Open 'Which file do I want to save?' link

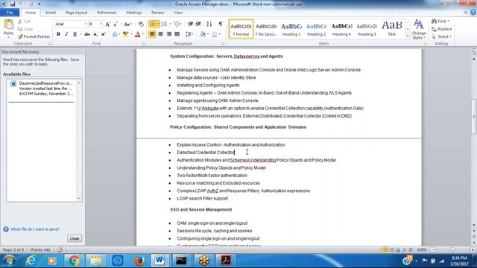click(x=35, y=229)
